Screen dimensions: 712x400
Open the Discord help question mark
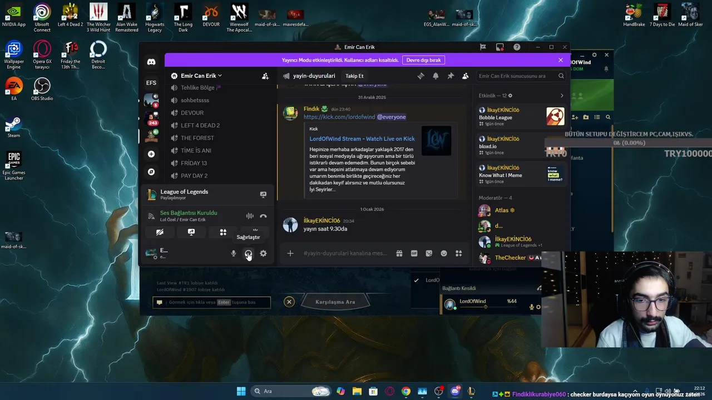tap(517, 47)
